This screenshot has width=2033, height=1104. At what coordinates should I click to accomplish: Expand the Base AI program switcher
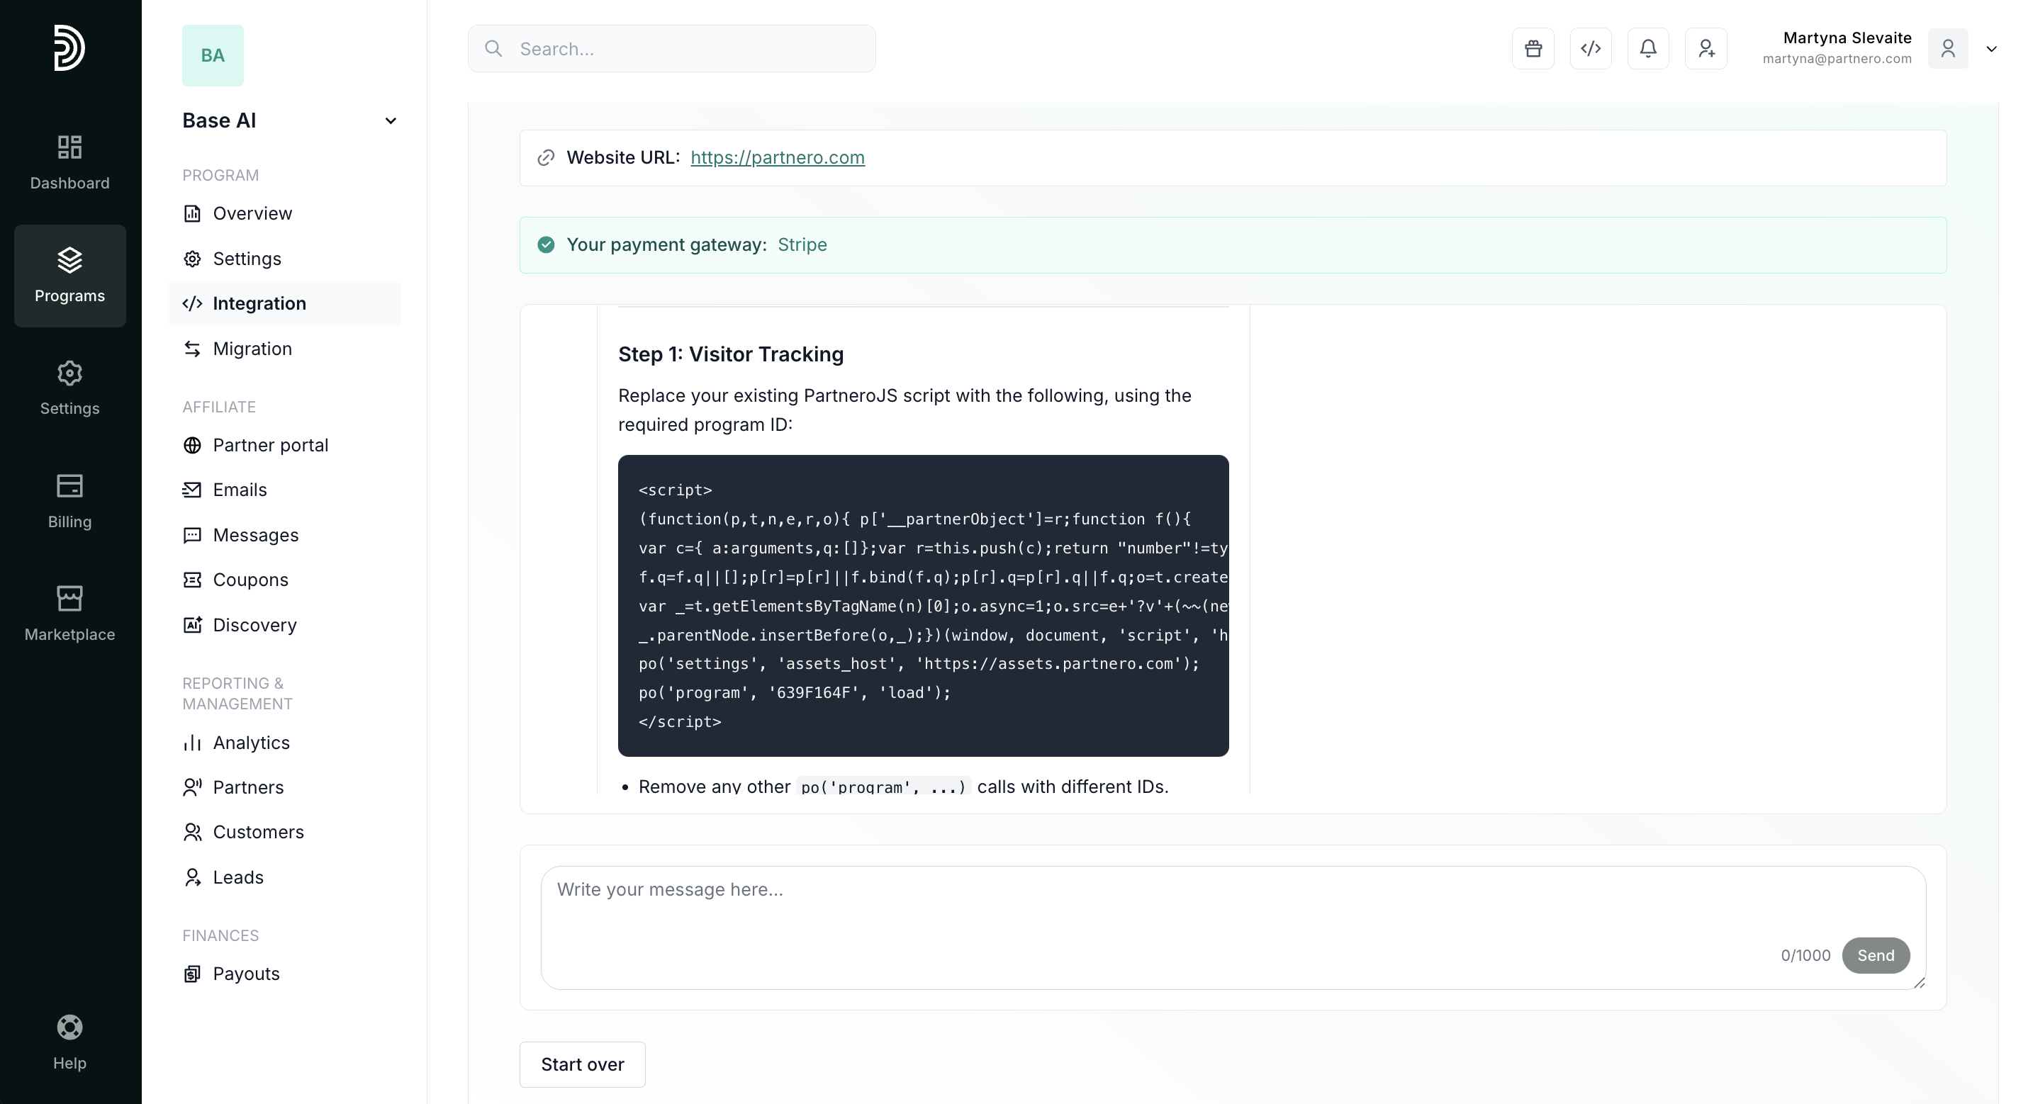pyautogui.click(x=390, y=120)
